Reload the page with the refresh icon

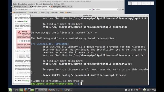coord(91,9)
